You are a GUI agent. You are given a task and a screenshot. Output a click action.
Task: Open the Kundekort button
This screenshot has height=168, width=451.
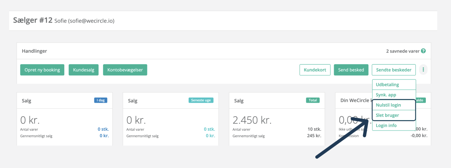tap(315, 70)
